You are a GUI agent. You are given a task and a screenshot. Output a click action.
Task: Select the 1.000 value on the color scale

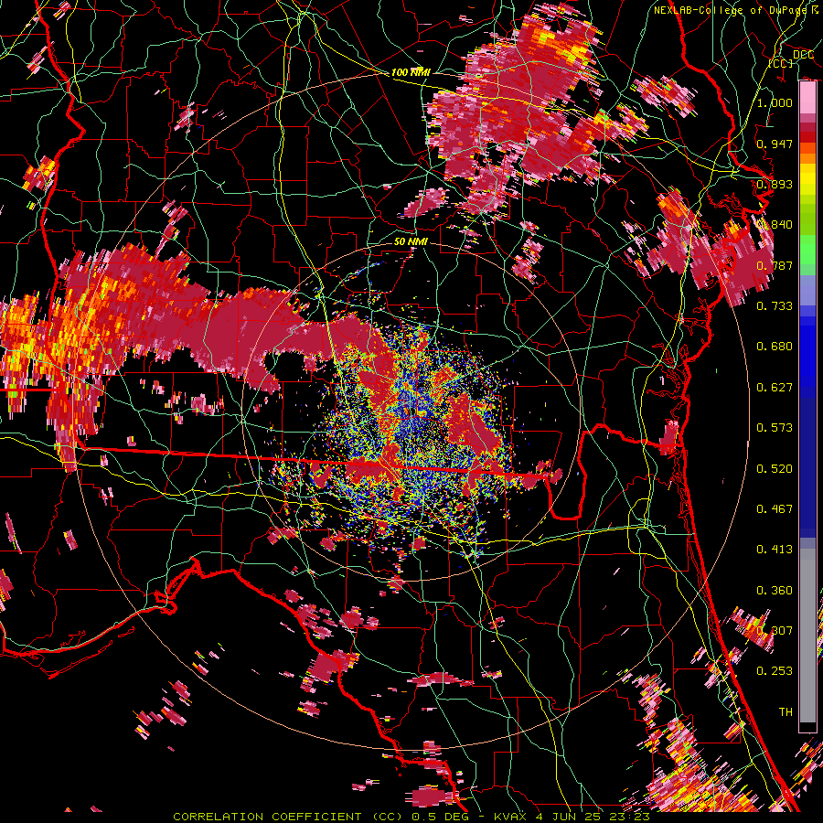pyautogui.click(x=775, y=102)
